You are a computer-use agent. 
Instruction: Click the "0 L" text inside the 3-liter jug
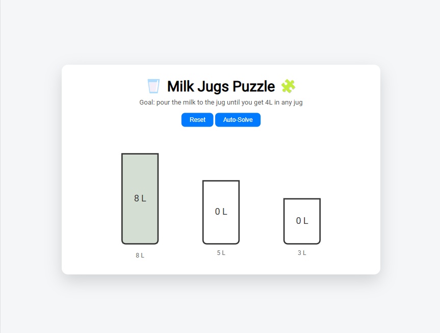coord(302,221)
